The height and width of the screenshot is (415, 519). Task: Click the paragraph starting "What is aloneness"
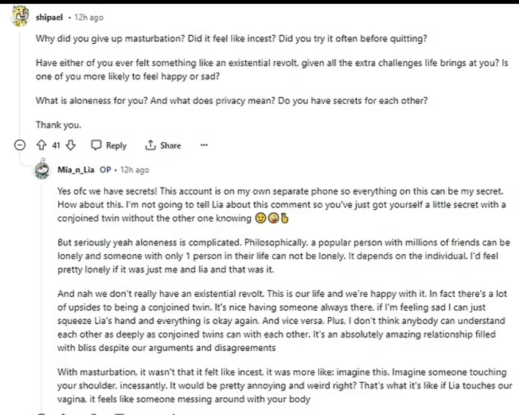click(x=231, y=101)
